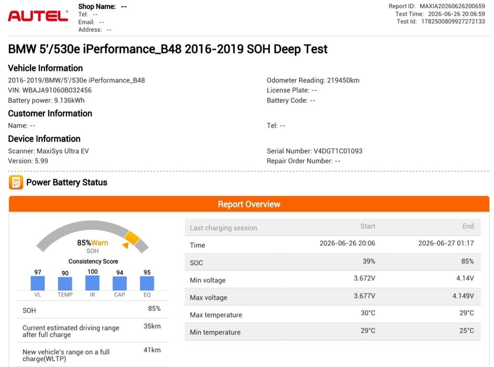Click the SOH Deep Test report title
This screenshot has height=367, width=494.
coord(168,49)
